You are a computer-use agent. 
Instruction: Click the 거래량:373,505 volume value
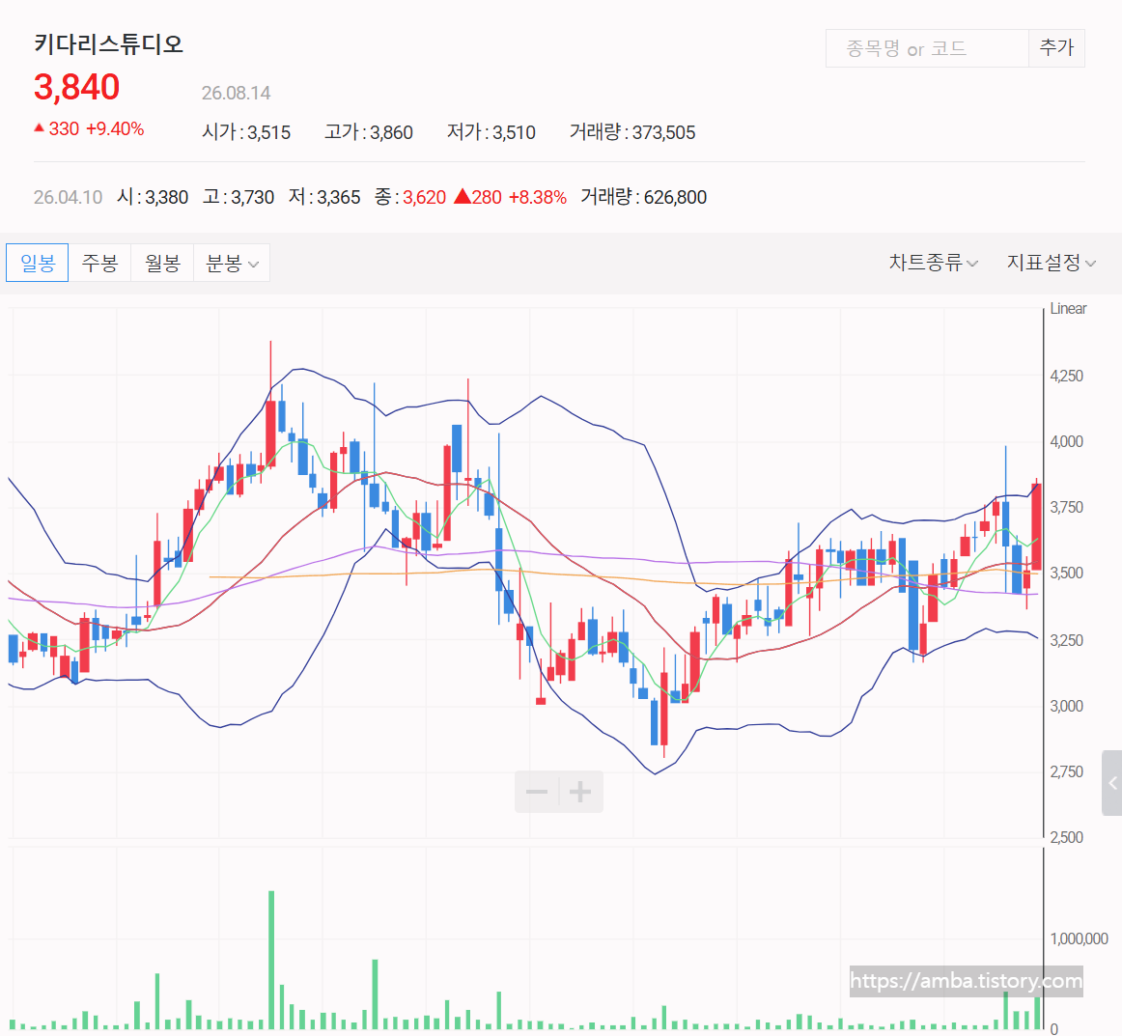coord(632,132)
